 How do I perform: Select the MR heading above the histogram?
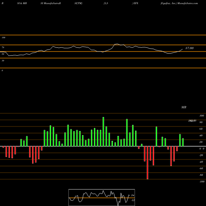click(x=184, y=107)
